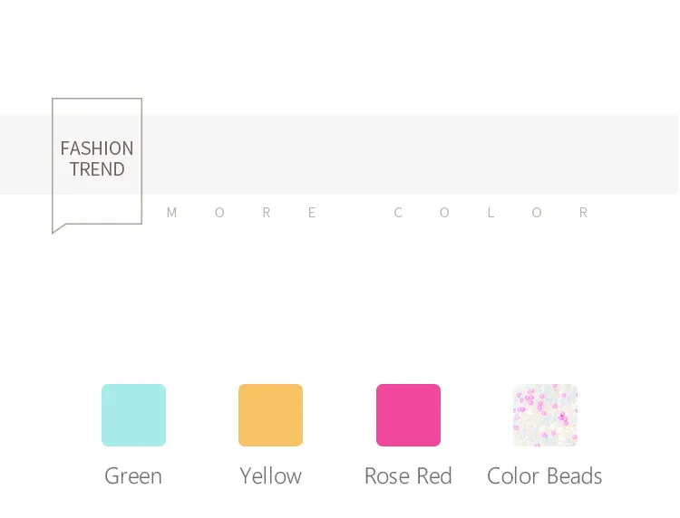Click the word FASHION in the badge
This screenshot has width=680, height=518.
[97, 149]
